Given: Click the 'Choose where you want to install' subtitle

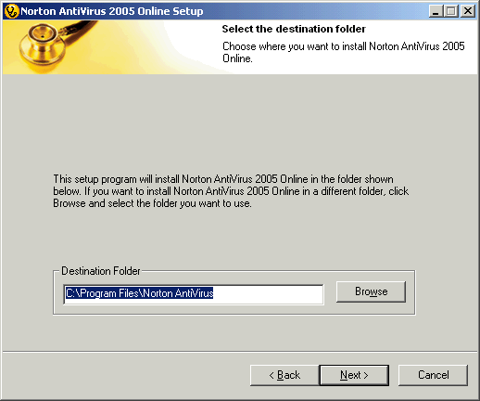Looking at the screenshot, I should pyautogui.click(x=344, y=52).
